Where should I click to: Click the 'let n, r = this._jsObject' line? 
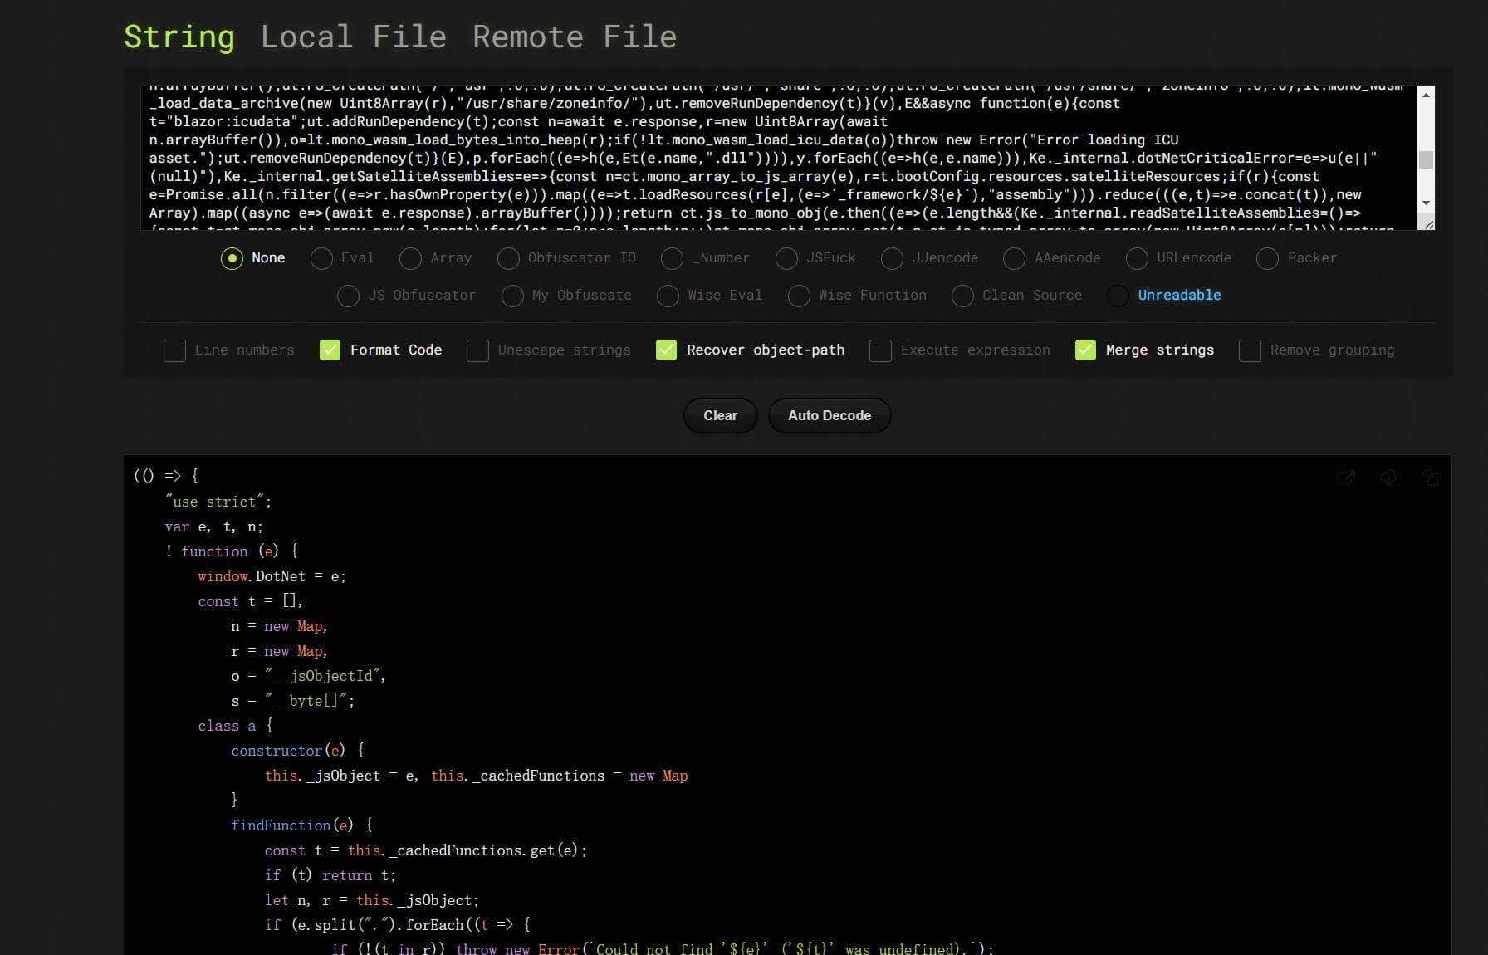tap(371, 900)
